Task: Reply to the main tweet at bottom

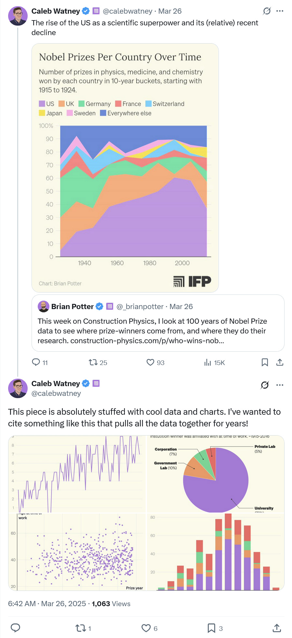Action: click(16, 628)
